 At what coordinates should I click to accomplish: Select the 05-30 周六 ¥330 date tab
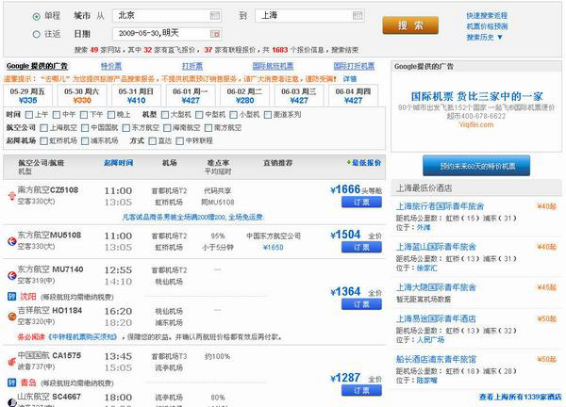tap(82, 95)
